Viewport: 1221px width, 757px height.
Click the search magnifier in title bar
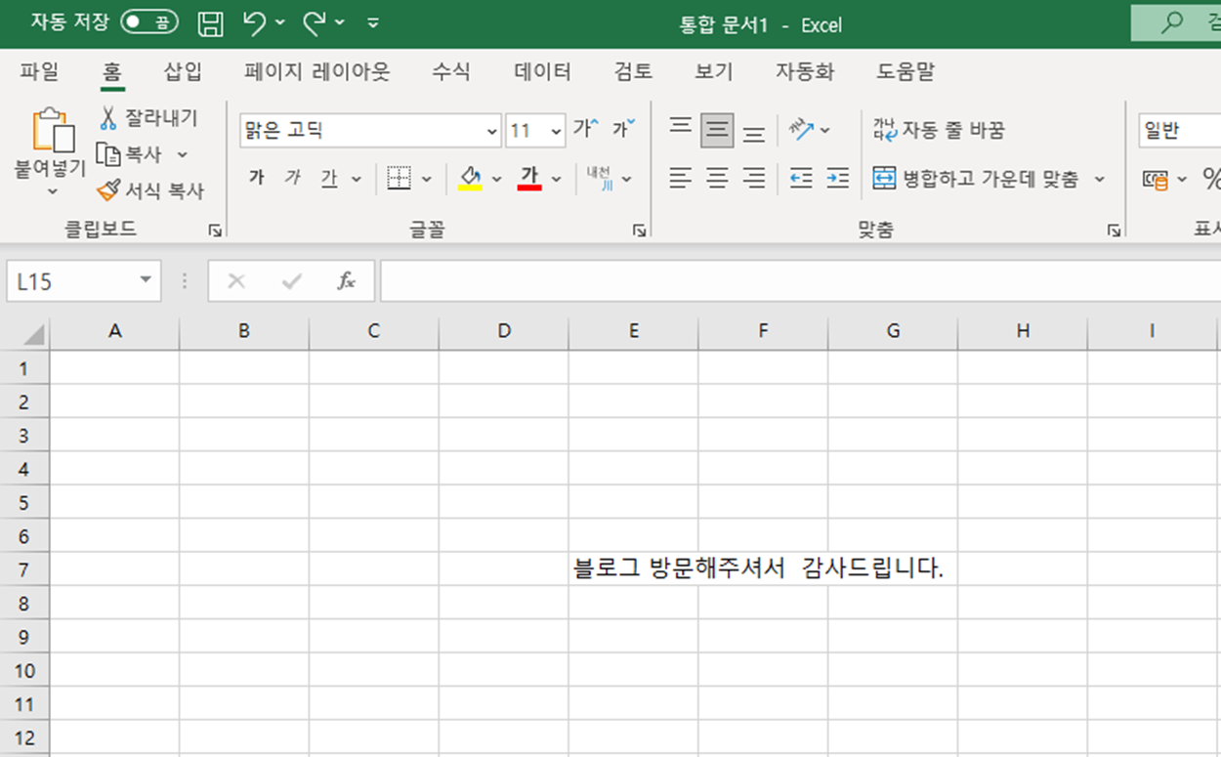[1171, 22]
